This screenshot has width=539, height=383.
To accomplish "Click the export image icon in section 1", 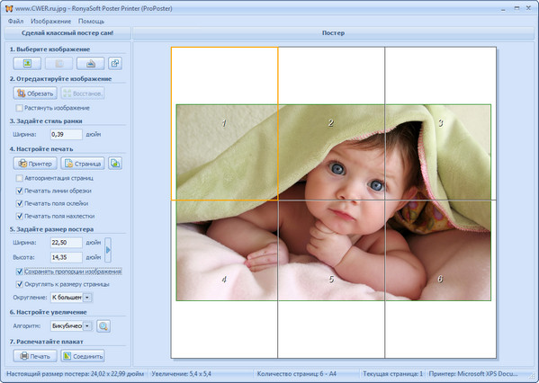I will pyautogui.click(x=115, y=64).
